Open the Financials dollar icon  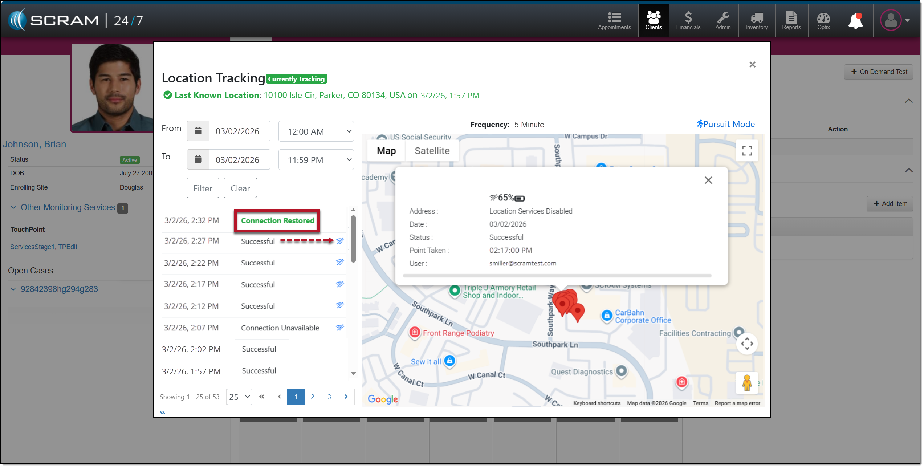click(x=689, y=21)
